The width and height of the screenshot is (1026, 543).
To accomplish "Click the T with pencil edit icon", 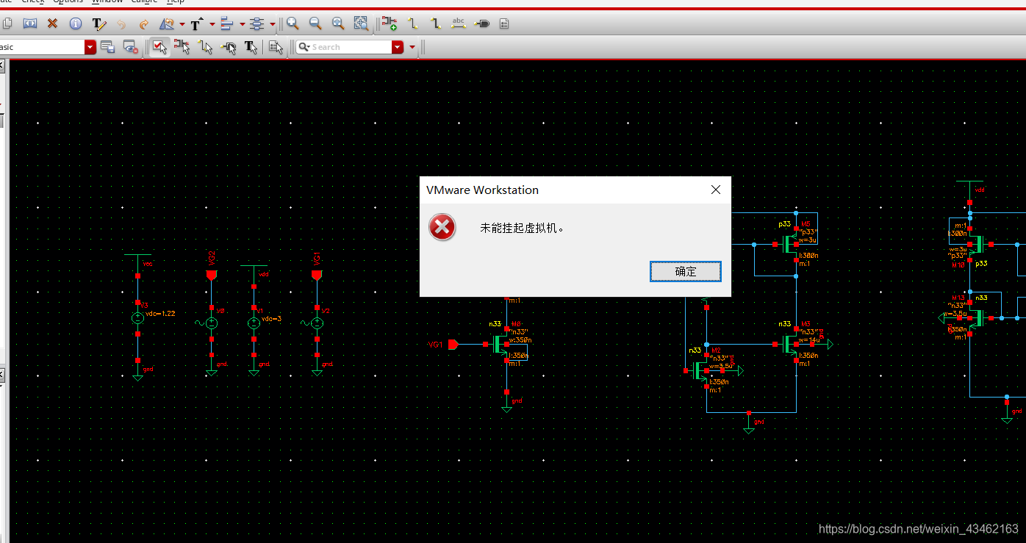I will (x=99, y=24).
